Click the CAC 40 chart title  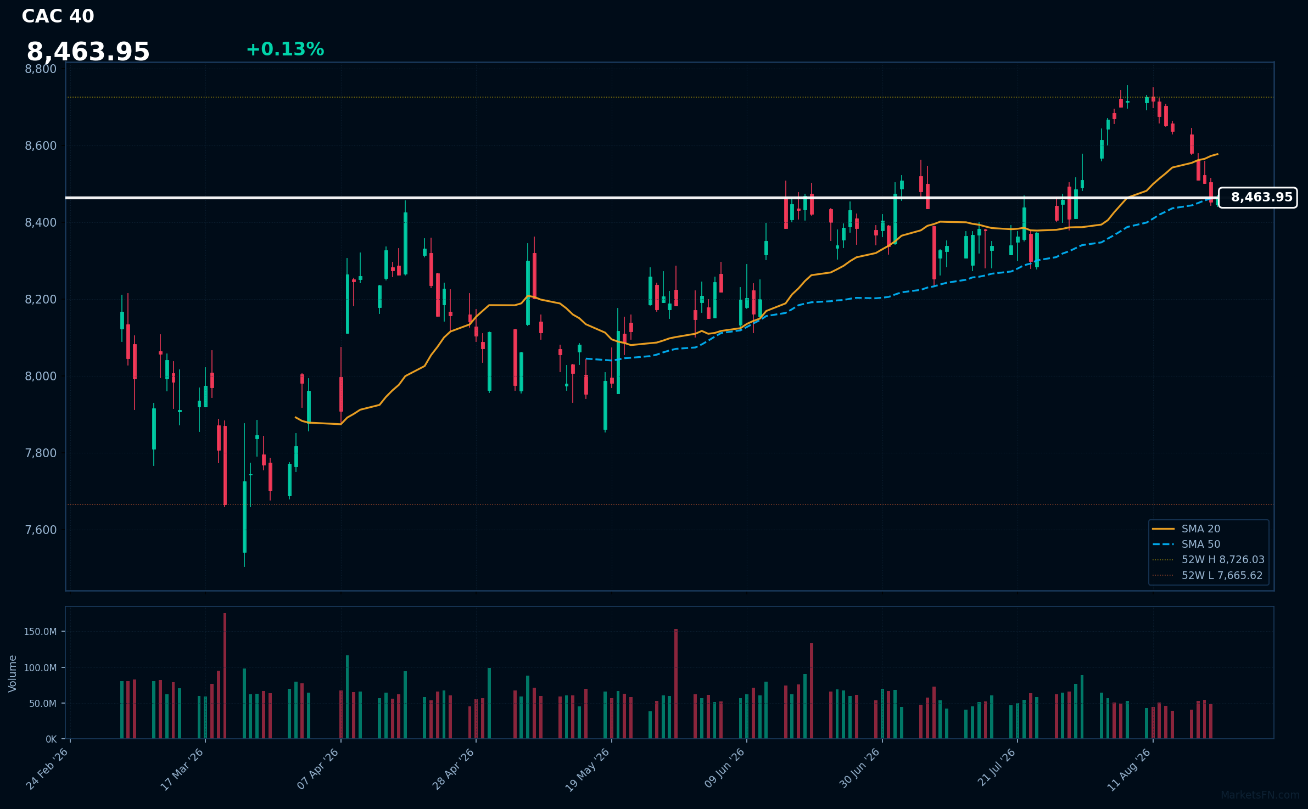58,16
